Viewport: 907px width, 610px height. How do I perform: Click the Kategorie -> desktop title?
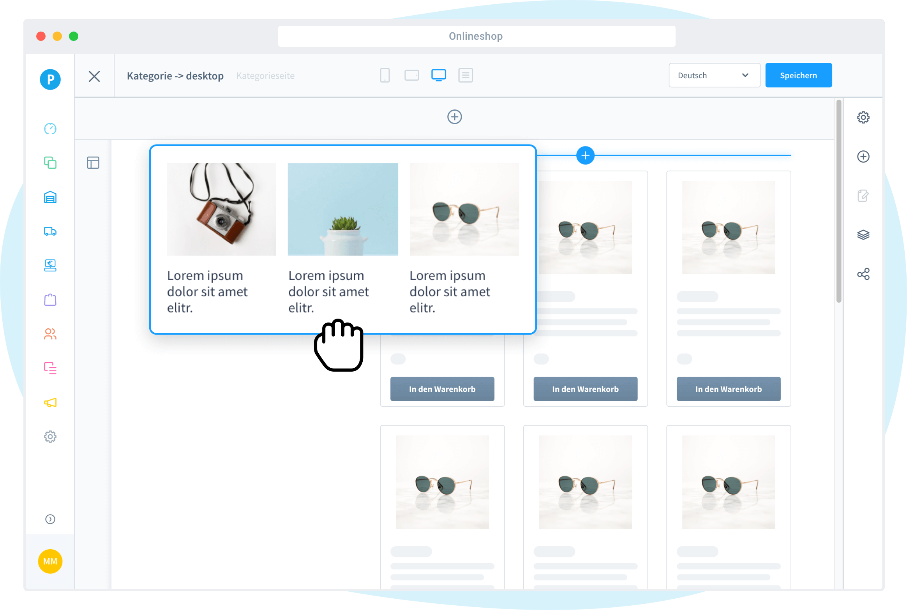(175, 76)
